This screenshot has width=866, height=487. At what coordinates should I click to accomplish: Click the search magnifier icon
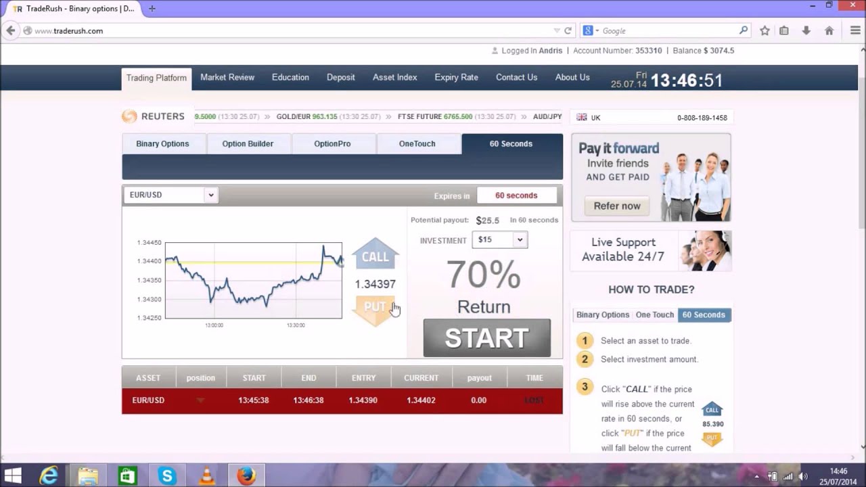coord(744,30)
